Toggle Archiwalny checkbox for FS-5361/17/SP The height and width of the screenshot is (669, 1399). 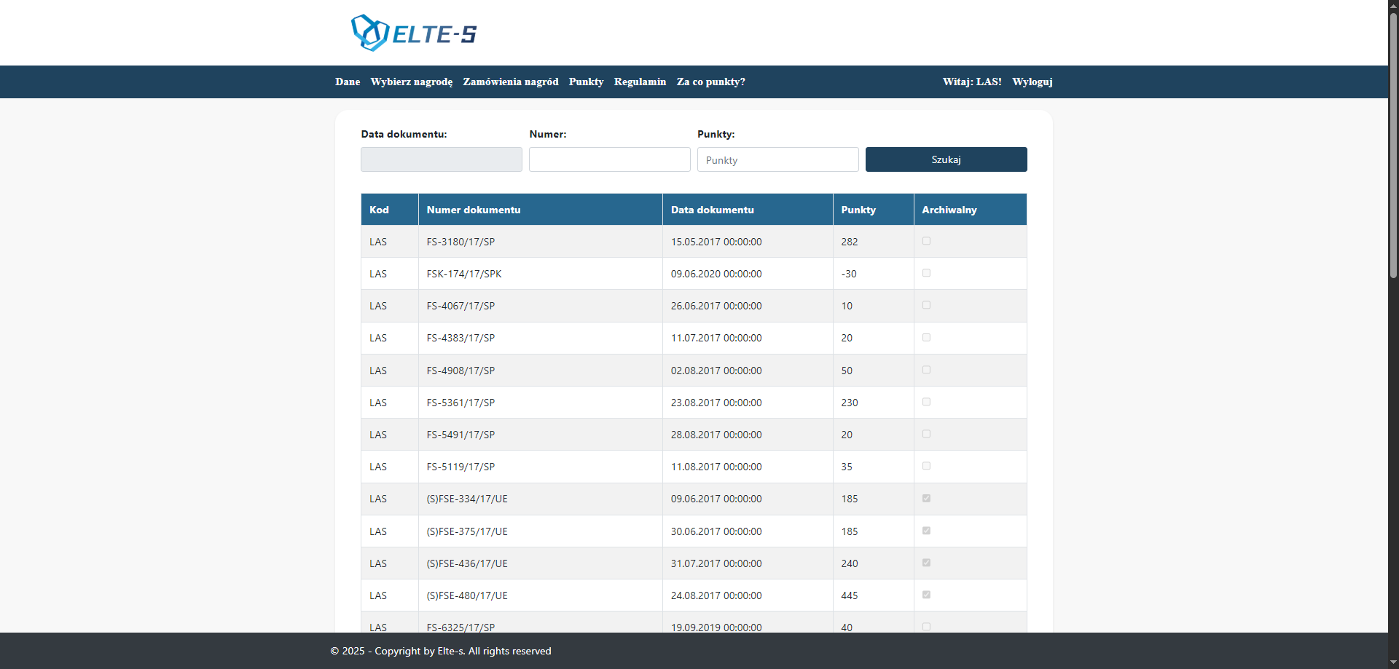point(926,402)
